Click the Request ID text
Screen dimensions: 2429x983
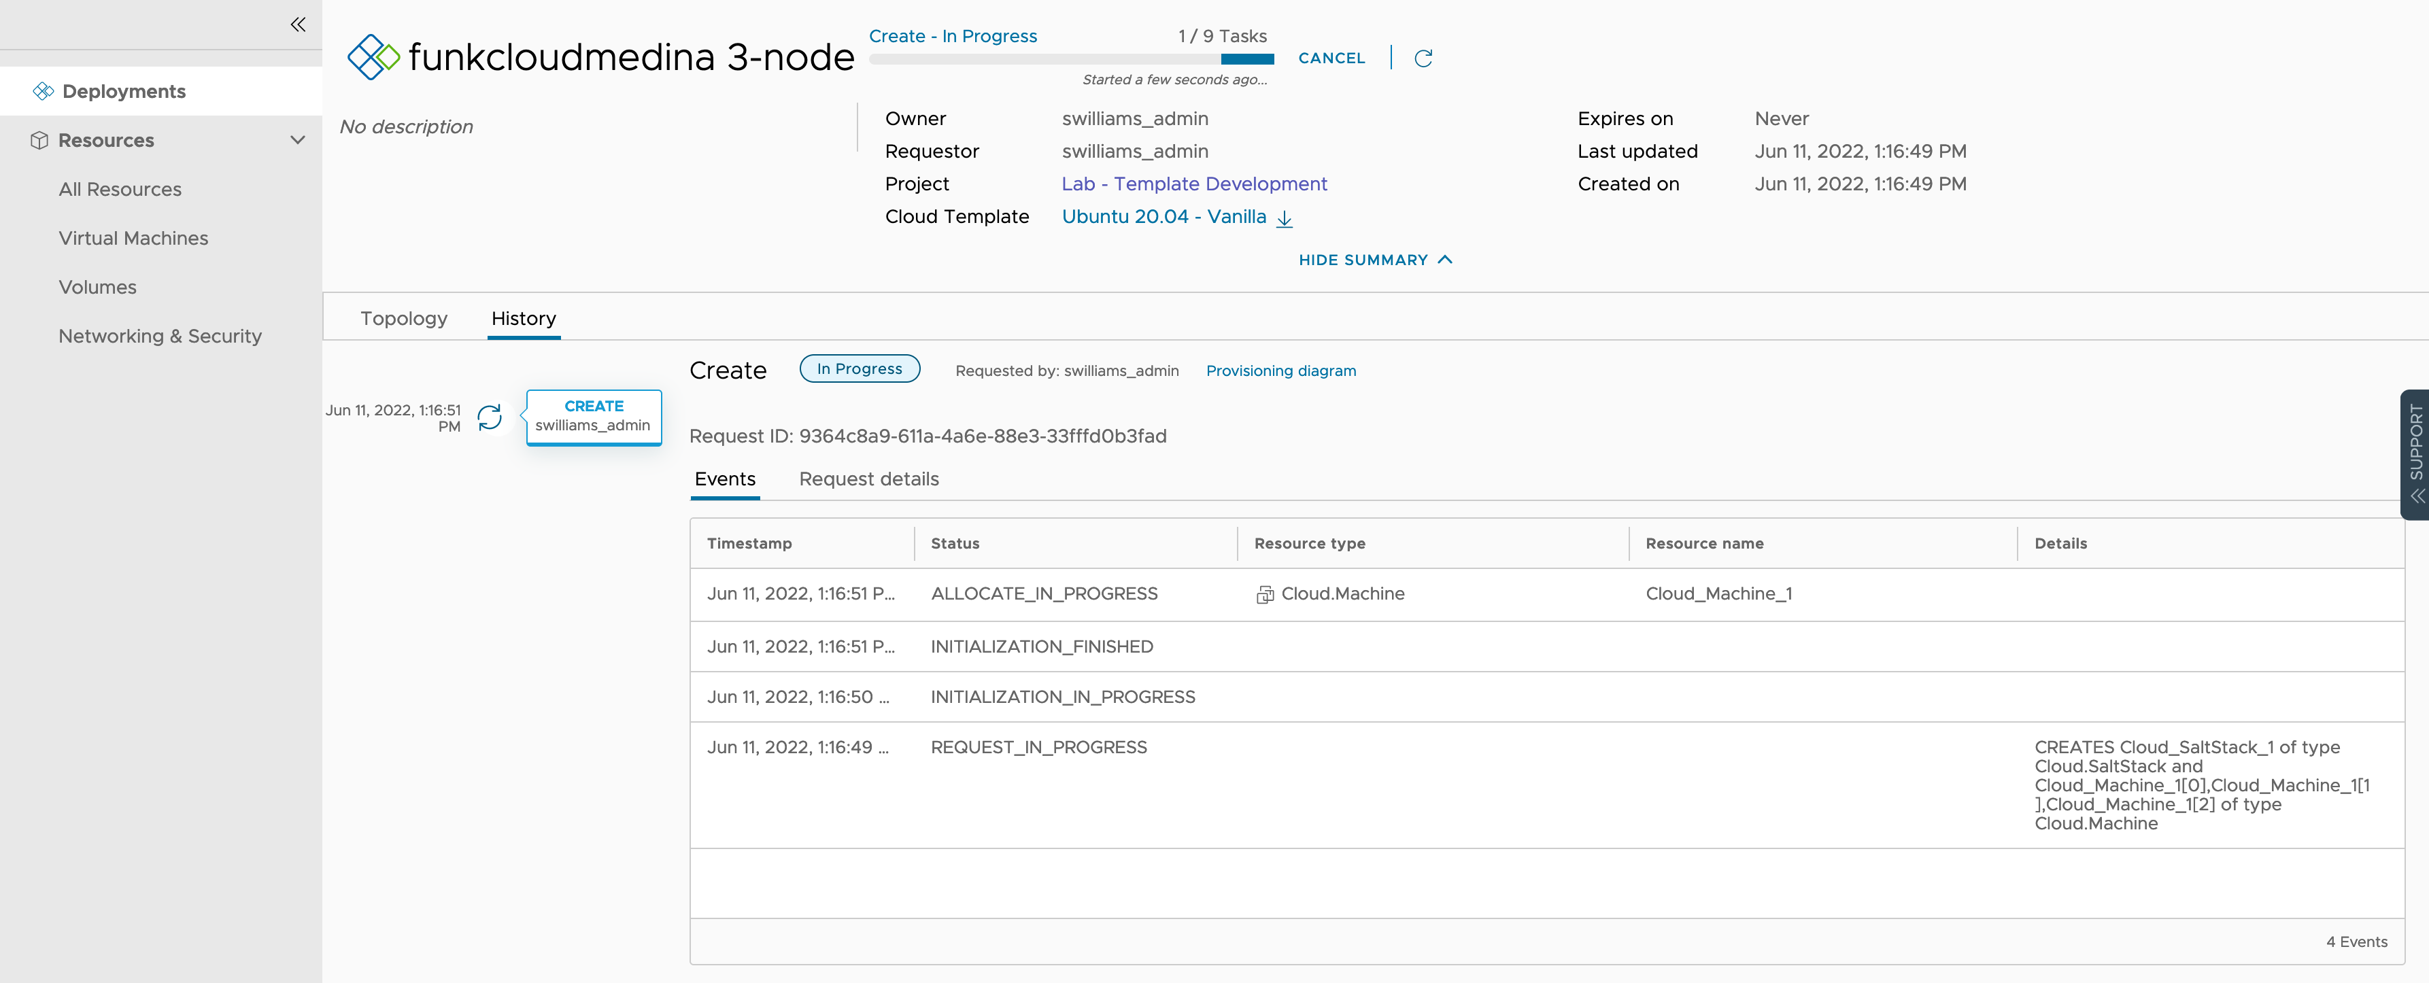click(x=927, y=436)
